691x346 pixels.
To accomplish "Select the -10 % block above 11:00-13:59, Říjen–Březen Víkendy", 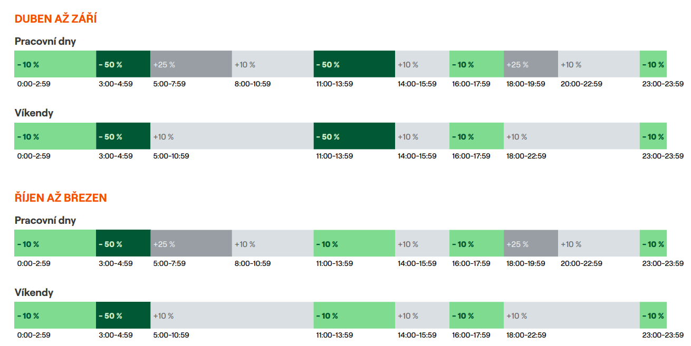I will click(x=354, y=315).
